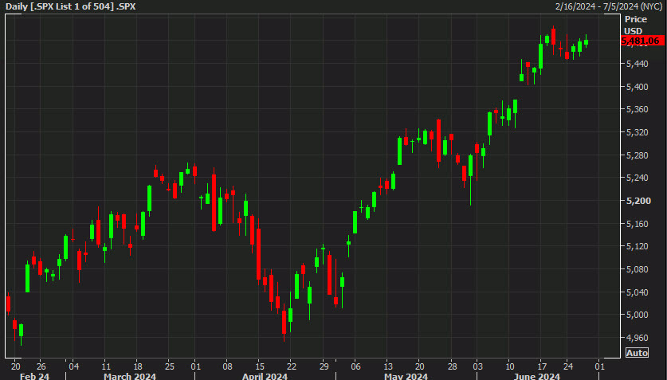This screenshot has width=667, height=380.
Task: Click the date tick labeled 18
Action: (x=138, y=366)
